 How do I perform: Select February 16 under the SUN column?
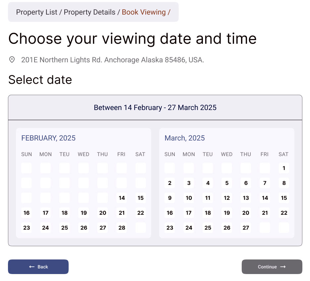pyautogui.click(x=27, y=213)
